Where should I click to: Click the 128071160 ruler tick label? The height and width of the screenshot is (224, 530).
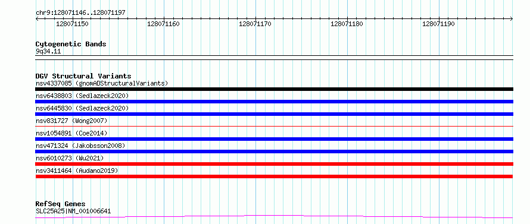(x=164, y=24)
